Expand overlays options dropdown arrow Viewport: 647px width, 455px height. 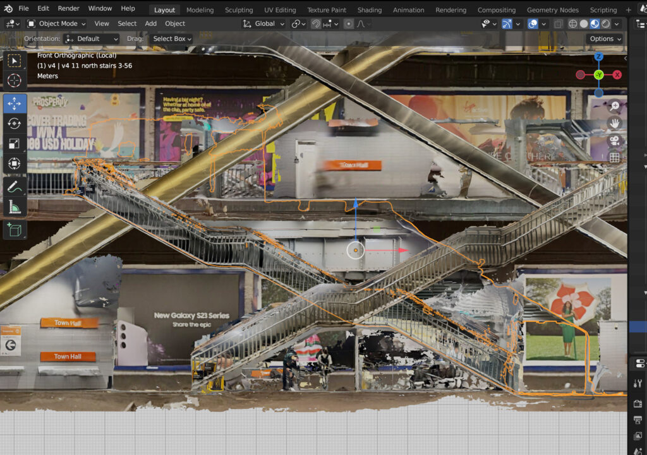(x=544, y=24)
